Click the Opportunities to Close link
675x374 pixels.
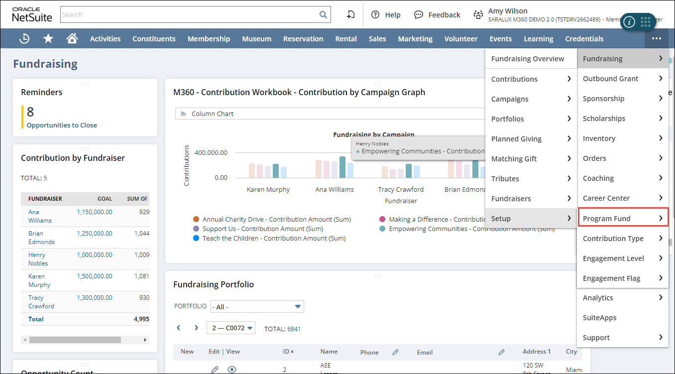pyautogui.click(x=62, y=125)
